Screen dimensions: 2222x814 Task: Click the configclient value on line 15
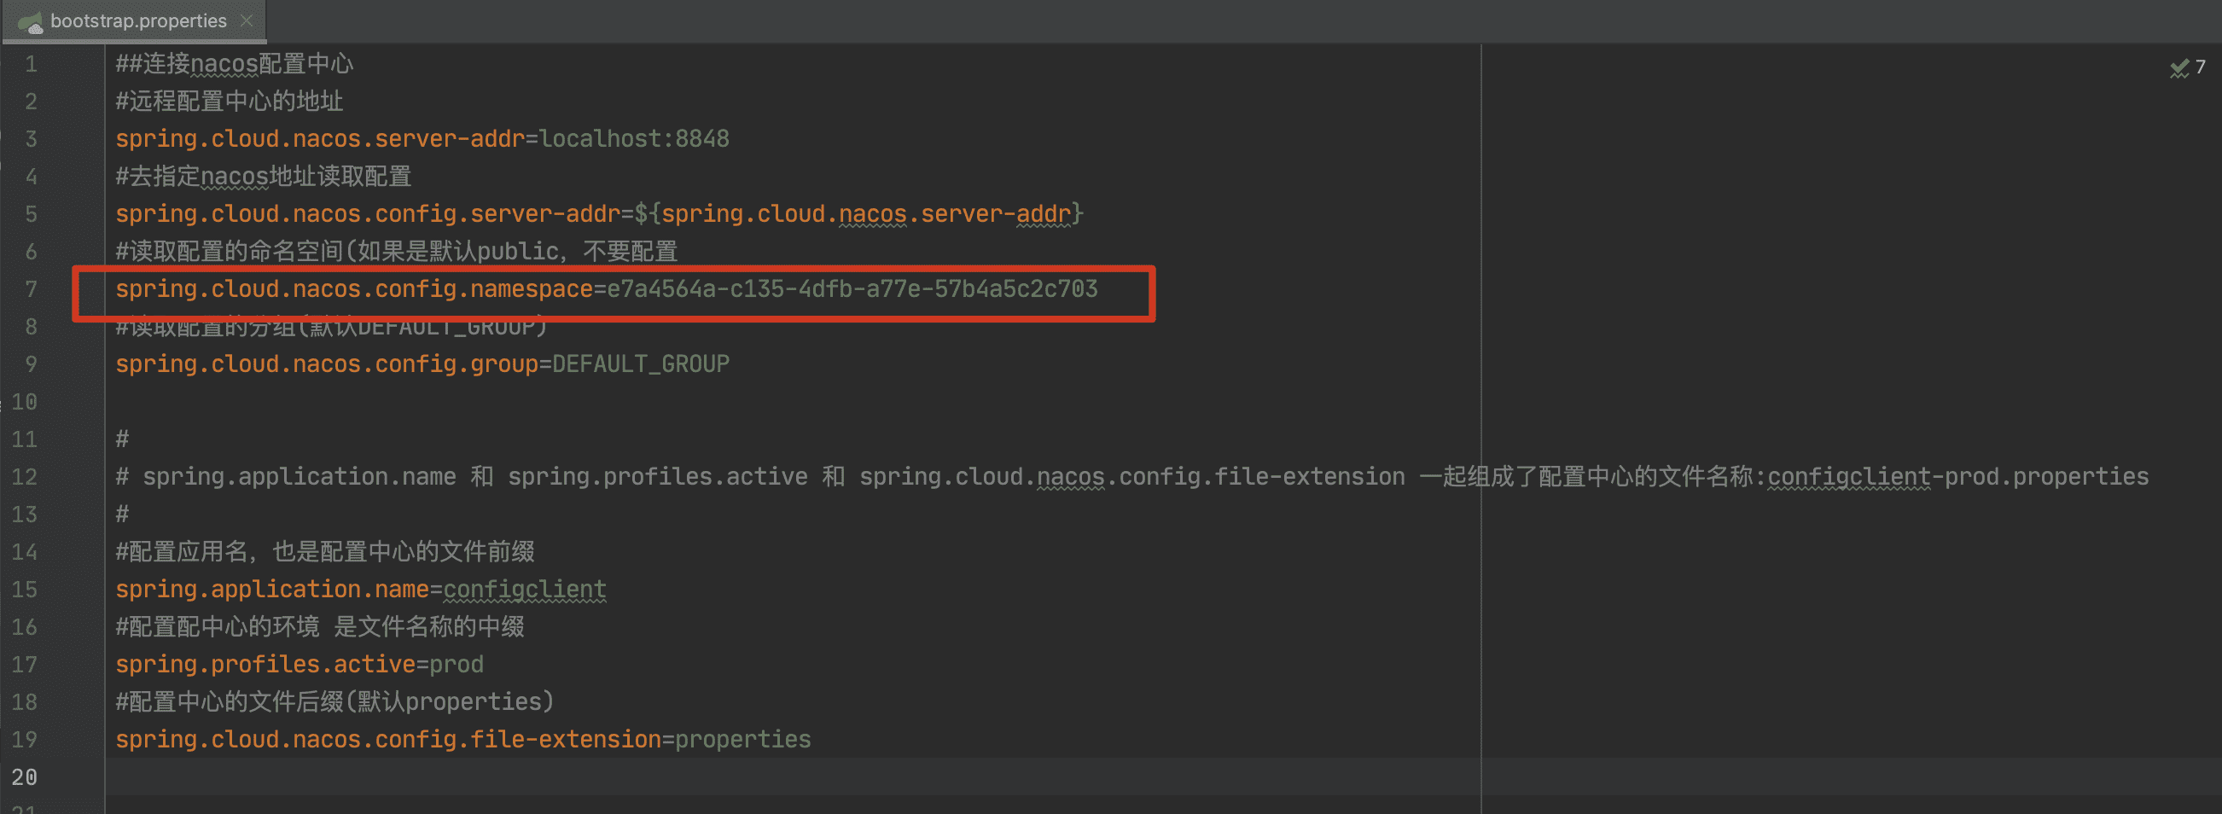524,589
